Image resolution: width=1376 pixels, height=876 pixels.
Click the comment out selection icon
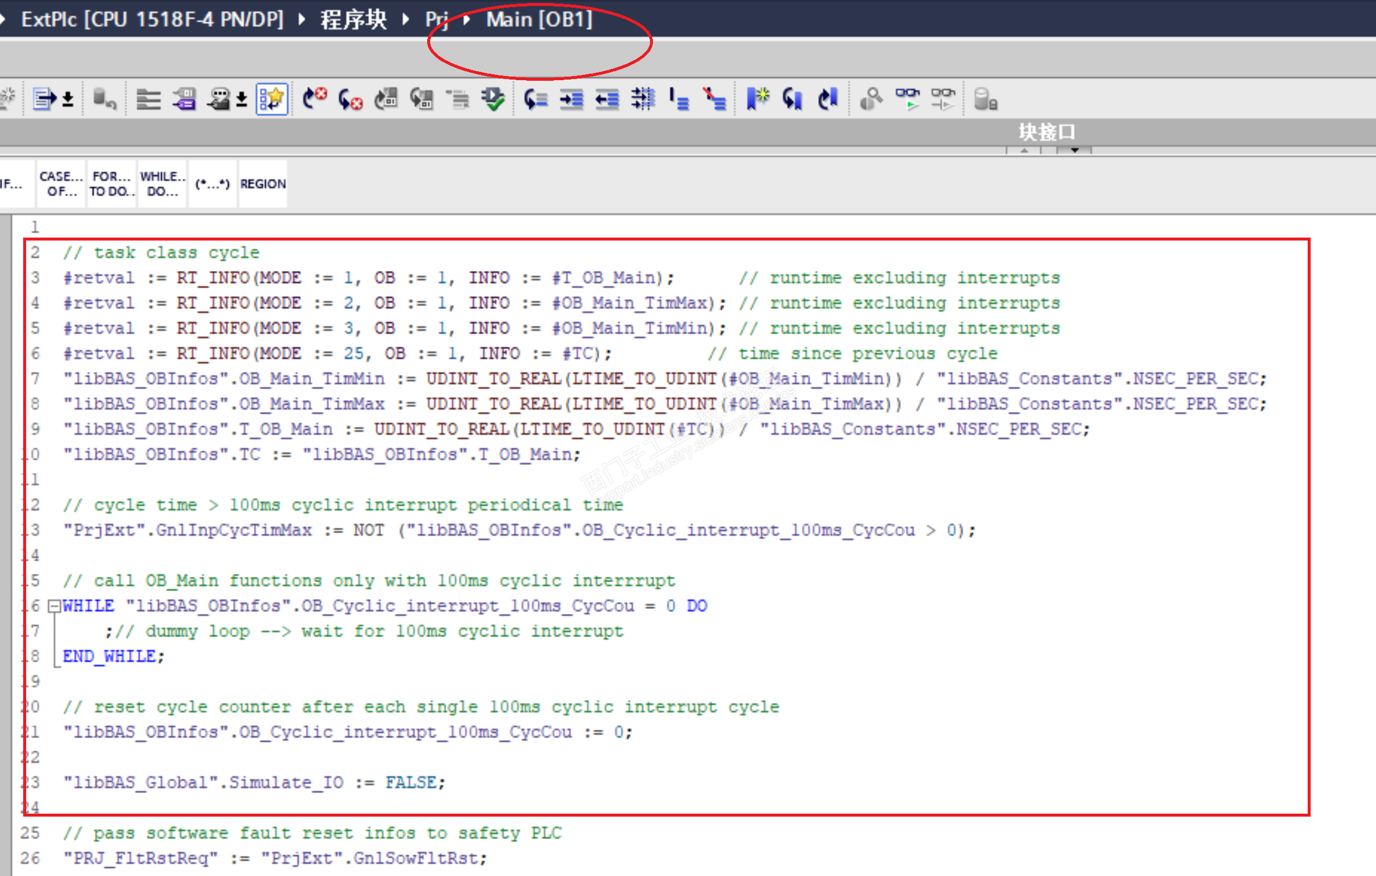tap(679, 99)
